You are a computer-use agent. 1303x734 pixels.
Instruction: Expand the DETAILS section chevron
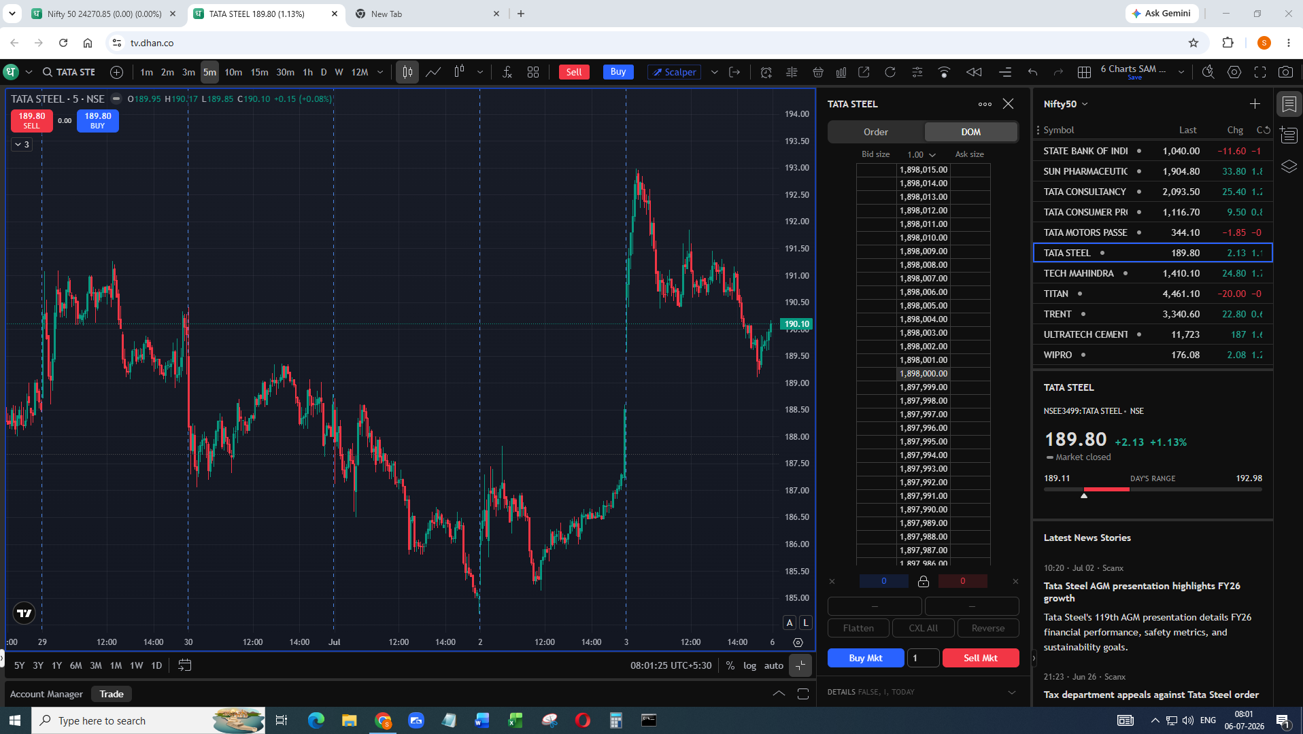1012,692
